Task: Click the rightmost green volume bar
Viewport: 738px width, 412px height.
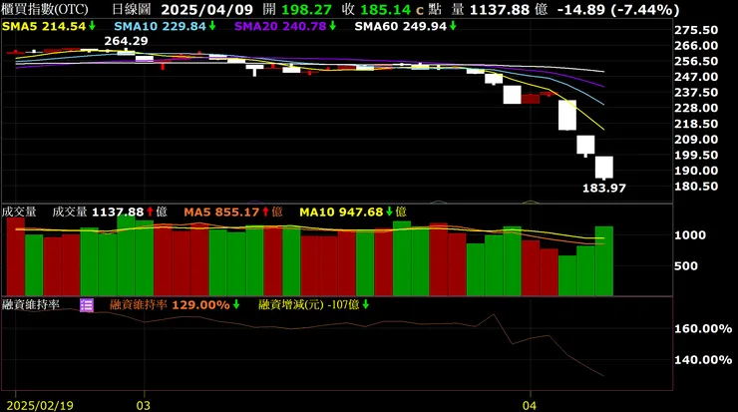Action: (604, 261)
